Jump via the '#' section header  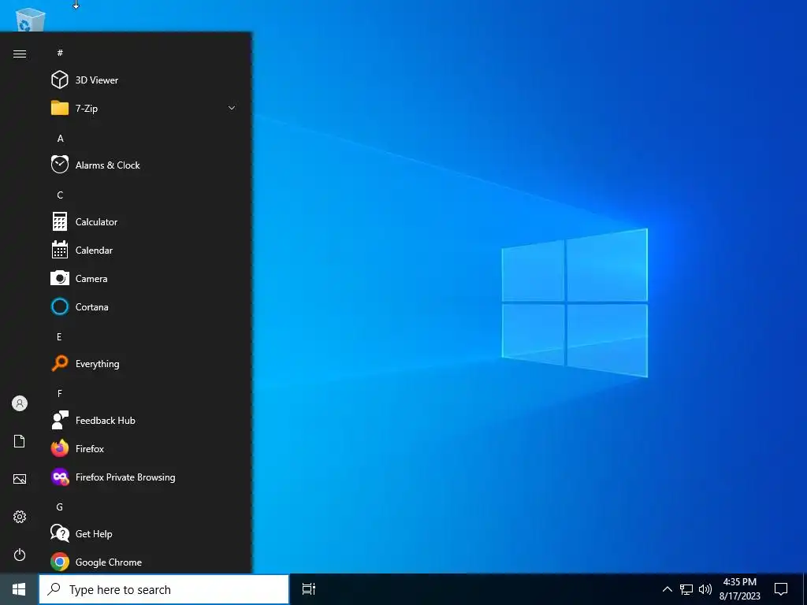pos(60,53)
